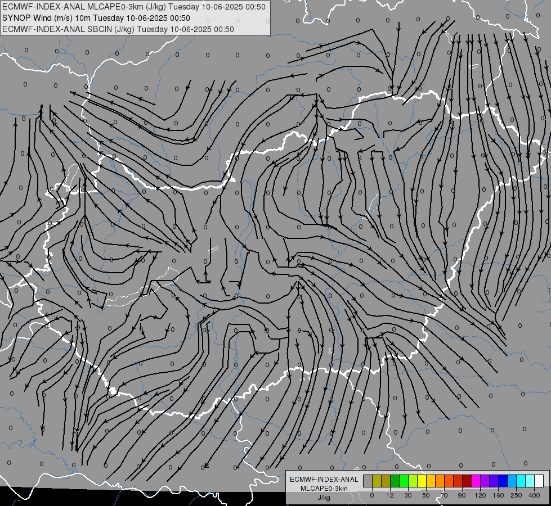Screen dimensions: 551x506
Task: Select the dark green legend swatch
Action: tap(395, 481)
